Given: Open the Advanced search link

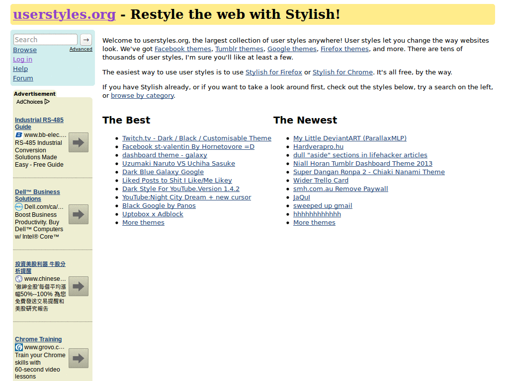Looking at the screenshot, I should click(81, 49).
